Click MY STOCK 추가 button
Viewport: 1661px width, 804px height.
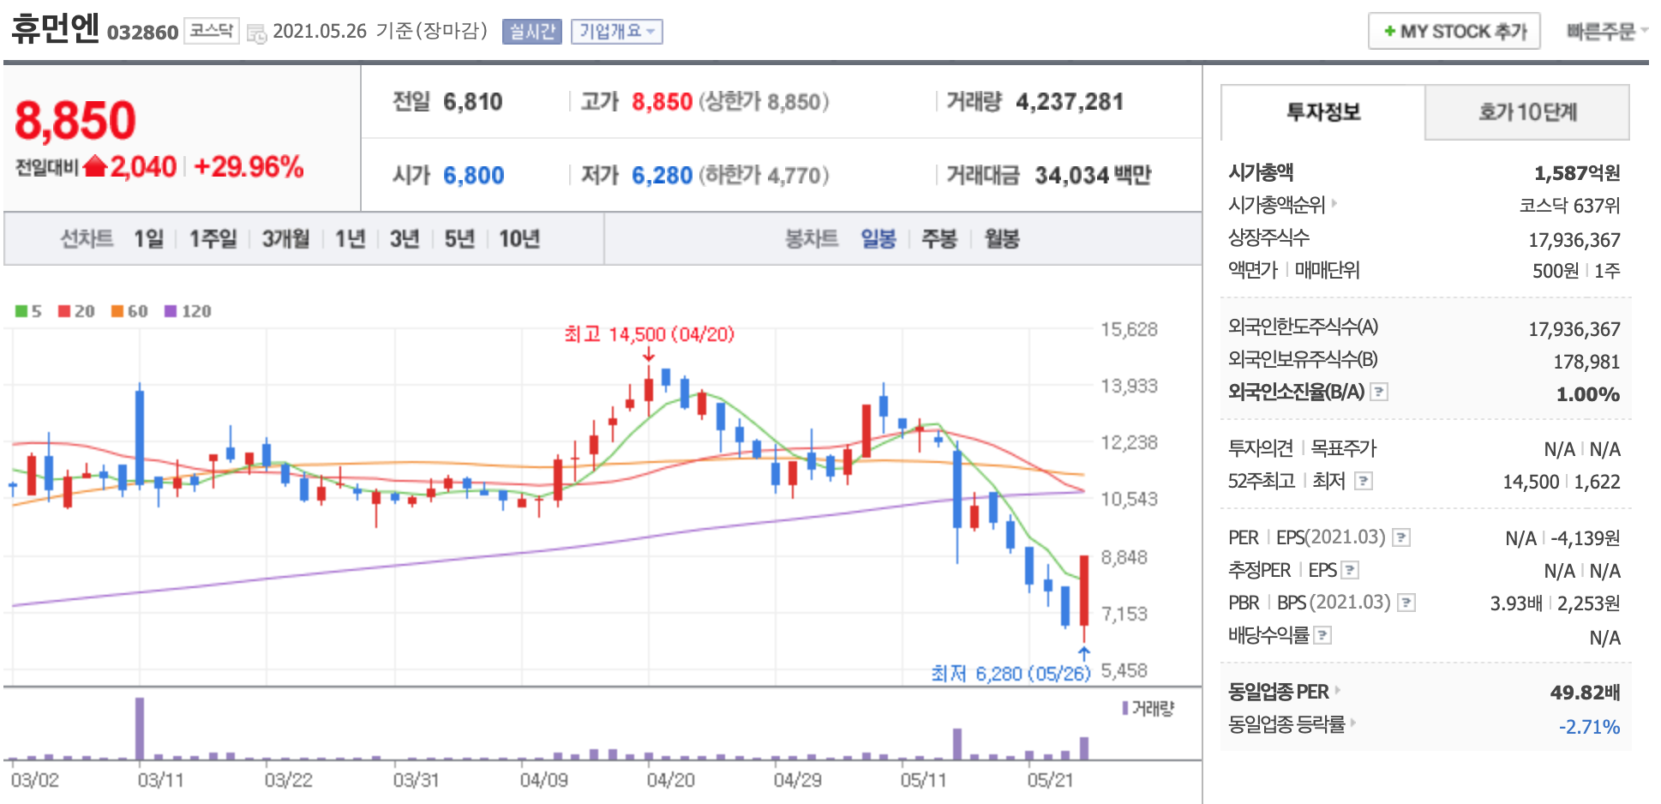(x=1454, y=31)
